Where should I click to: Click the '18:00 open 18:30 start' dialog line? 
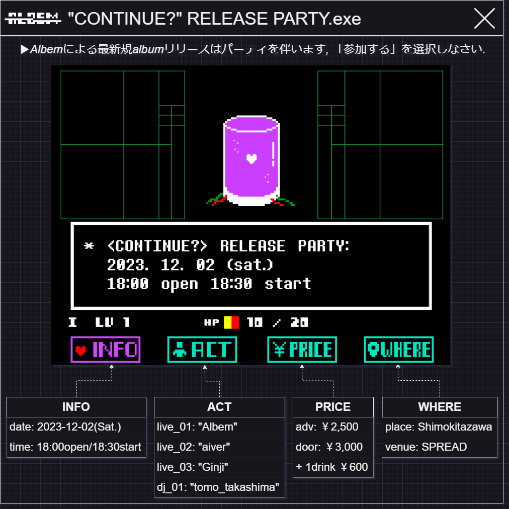pyautogui.click(x=209, y=284)
